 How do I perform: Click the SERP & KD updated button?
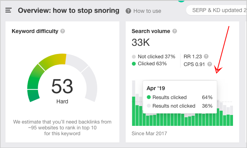(x=217, y=10)
